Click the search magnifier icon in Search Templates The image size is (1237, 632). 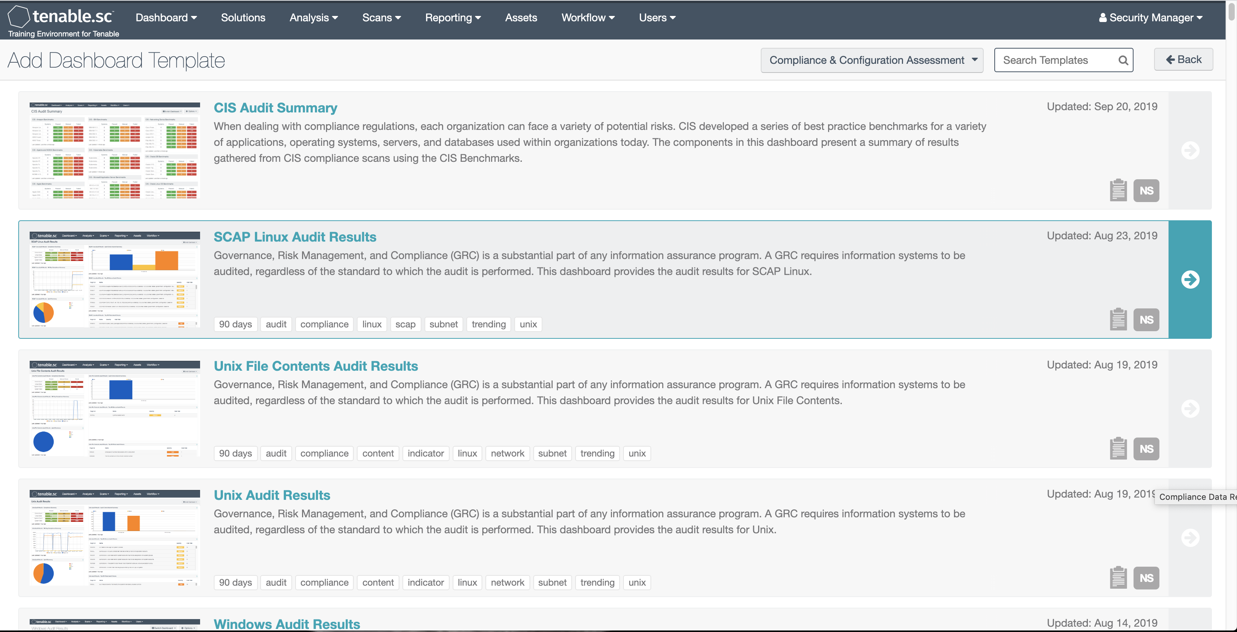coord(1123,60)
